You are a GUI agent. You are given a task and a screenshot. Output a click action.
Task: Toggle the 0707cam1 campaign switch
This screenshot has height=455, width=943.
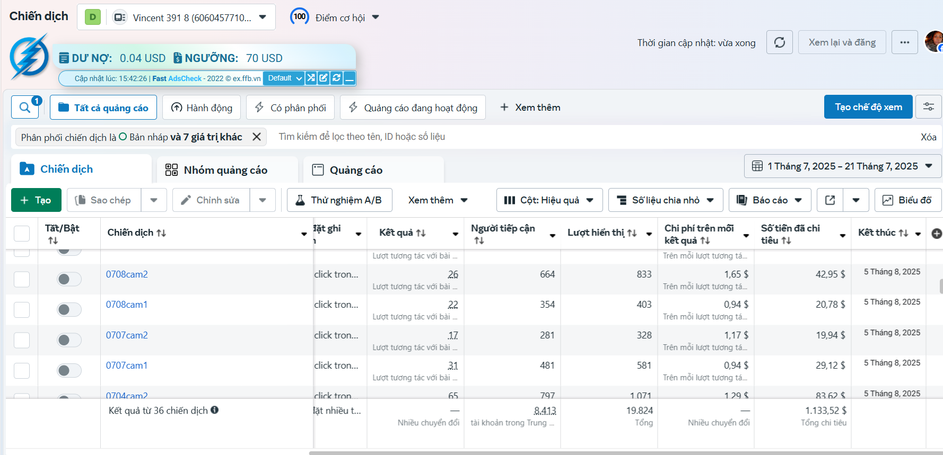(x=69, y=370)
